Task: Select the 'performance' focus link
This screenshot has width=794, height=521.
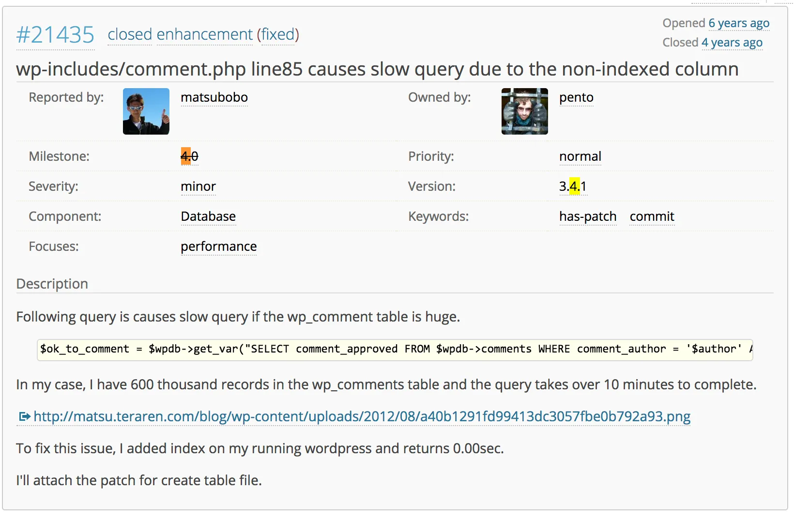Action: [x=218, y=246]
